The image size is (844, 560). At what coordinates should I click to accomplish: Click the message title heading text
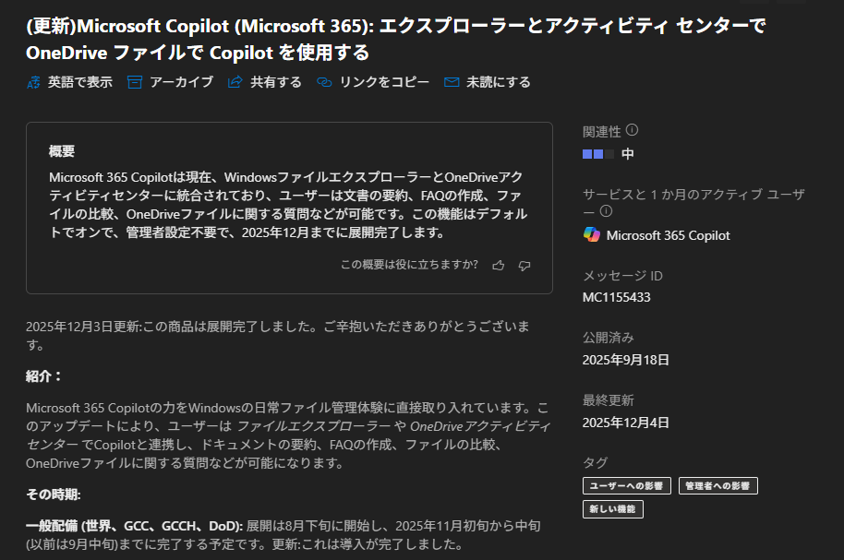coord(395,39)
